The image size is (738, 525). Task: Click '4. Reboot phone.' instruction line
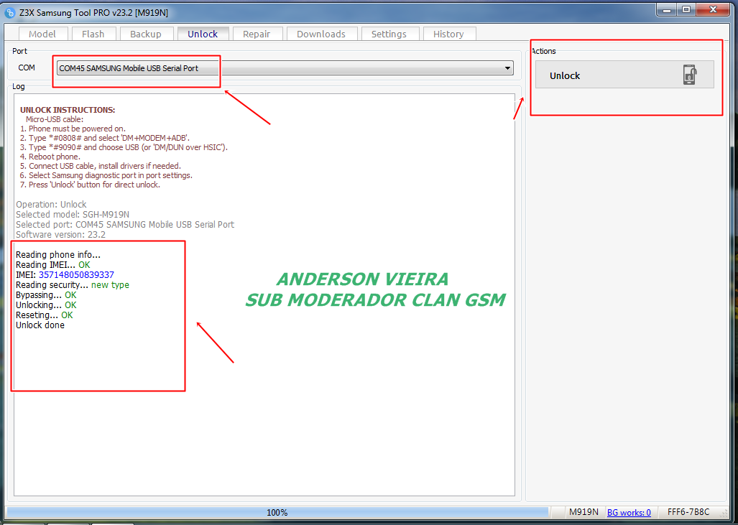(50, 157)
